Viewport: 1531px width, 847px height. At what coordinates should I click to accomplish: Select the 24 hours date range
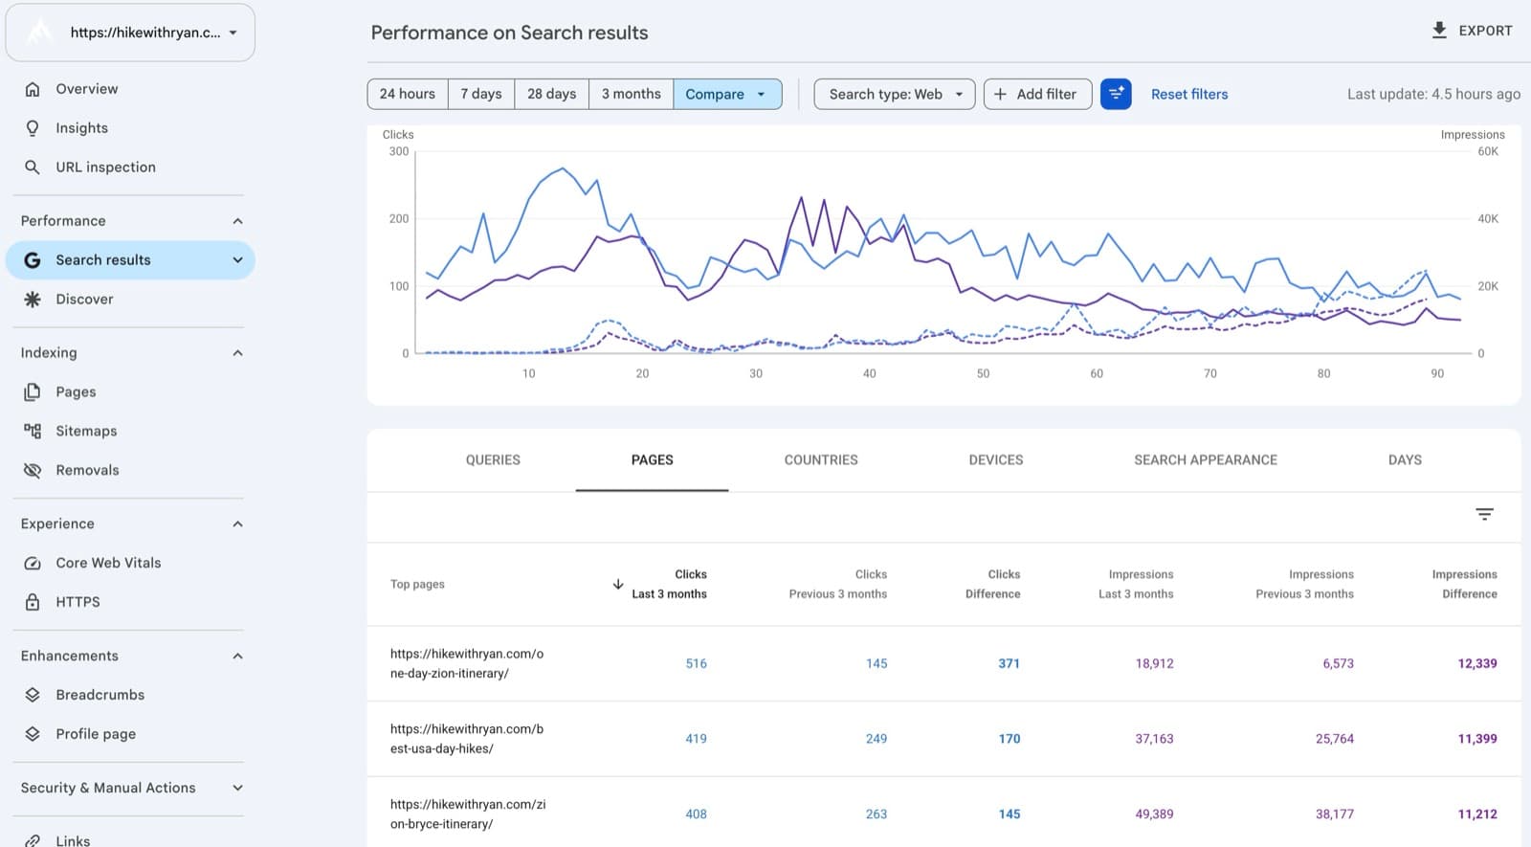408,94
